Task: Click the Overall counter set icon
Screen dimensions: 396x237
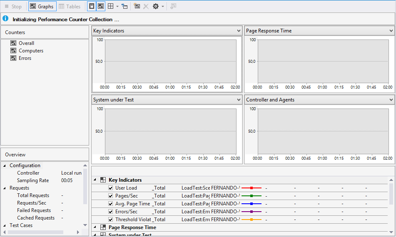Action: (13, 43)
